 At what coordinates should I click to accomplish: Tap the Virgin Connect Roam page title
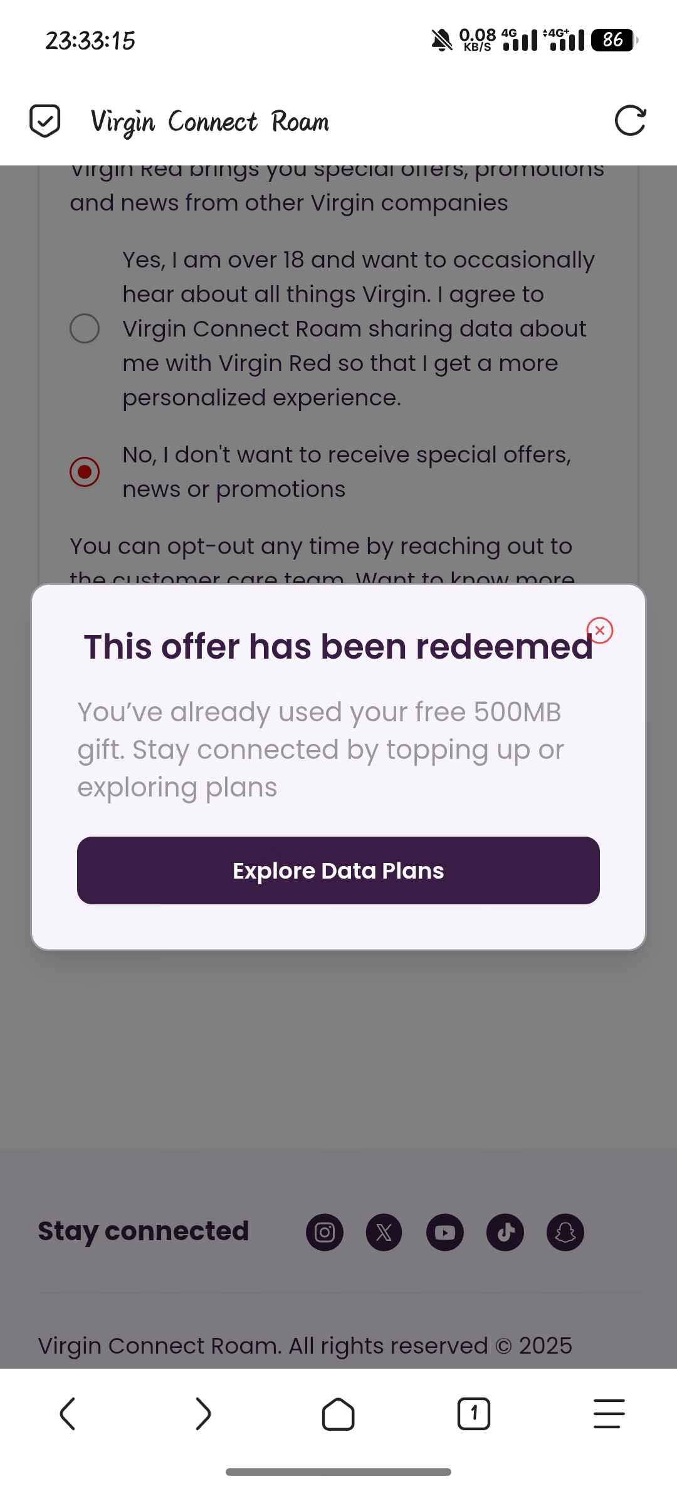click(x=210, y=122)
